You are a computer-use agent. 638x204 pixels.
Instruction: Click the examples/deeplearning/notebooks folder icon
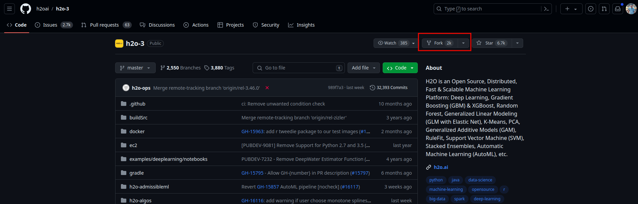[124, 159]
